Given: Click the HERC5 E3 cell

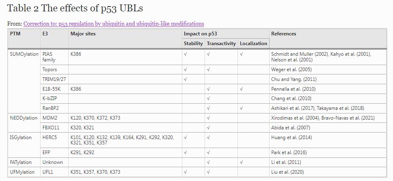Looking at the screenshot, I should 50,137.
